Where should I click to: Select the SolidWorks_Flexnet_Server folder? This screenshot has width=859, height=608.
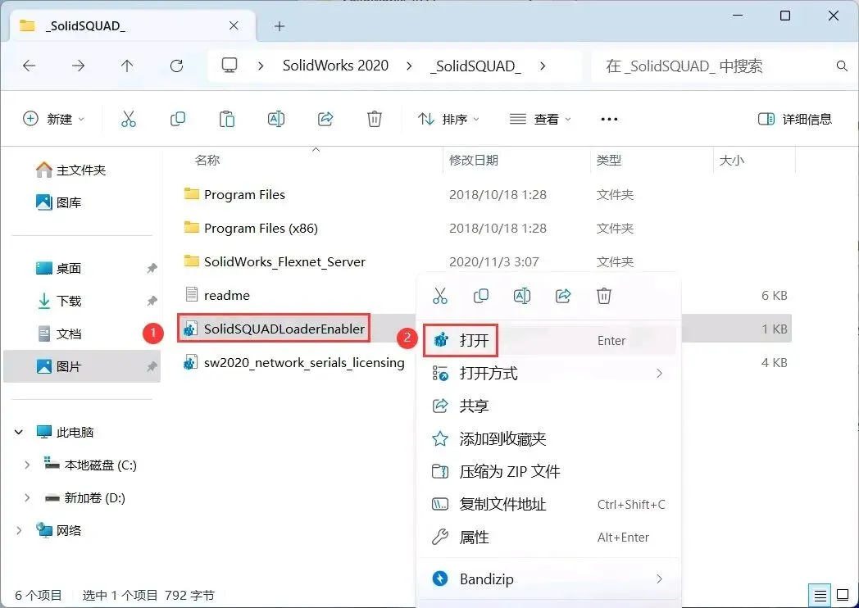point(284,262)
